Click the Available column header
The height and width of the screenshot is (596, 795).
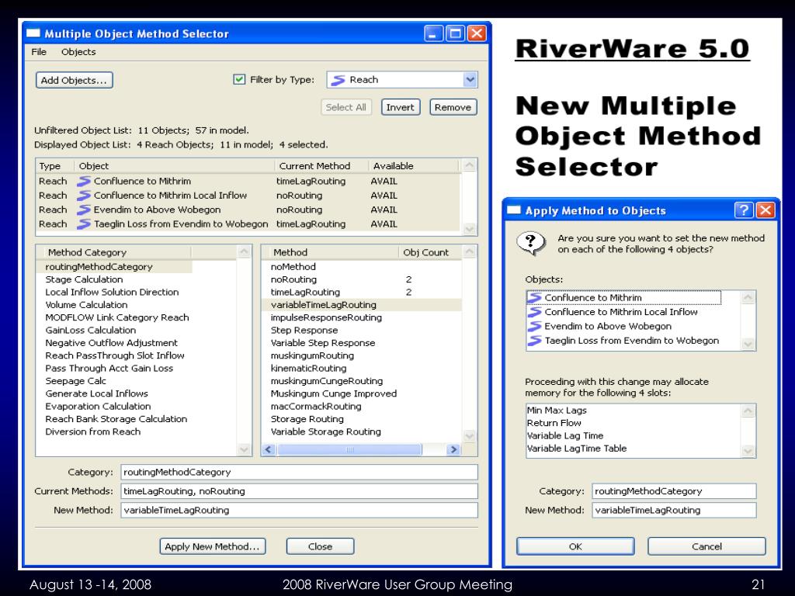click(413, 166)
